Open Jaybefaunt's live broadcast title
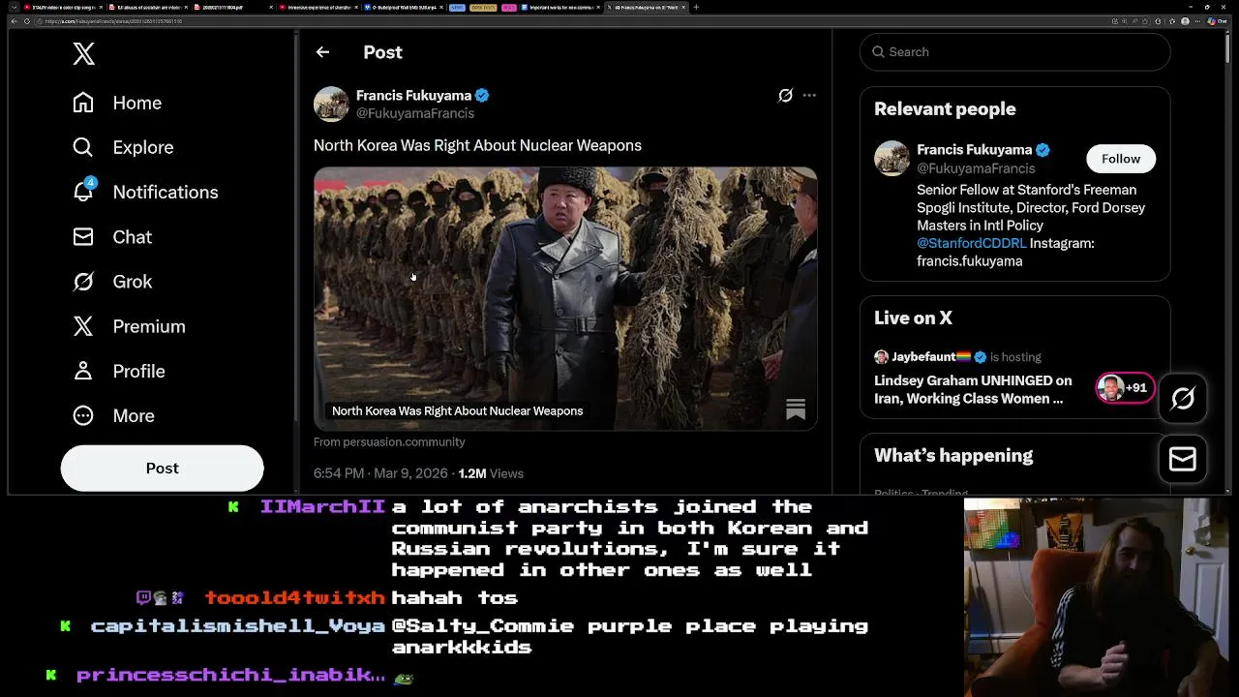 [x=973, y=389]
